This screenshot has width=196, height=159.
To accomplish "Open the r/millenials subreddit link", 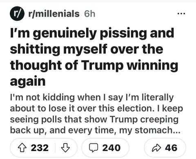I will pos(54,14).
